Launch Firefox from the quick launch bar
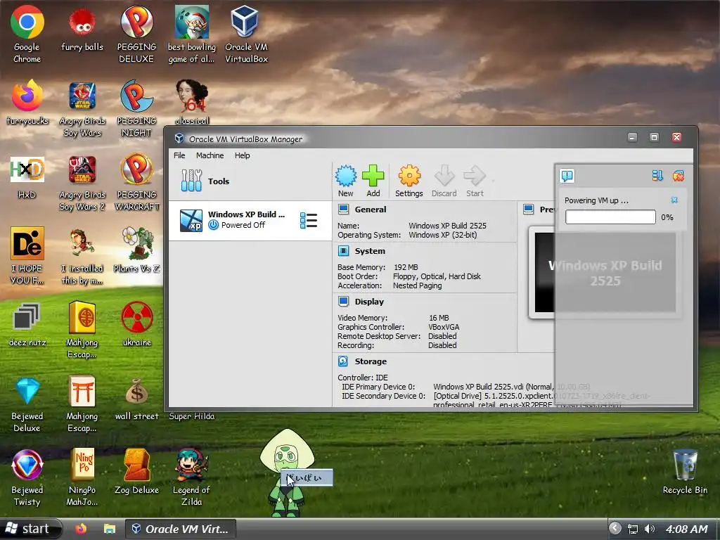720x540 pixels. pyautogui.click(x=81, y=529)
